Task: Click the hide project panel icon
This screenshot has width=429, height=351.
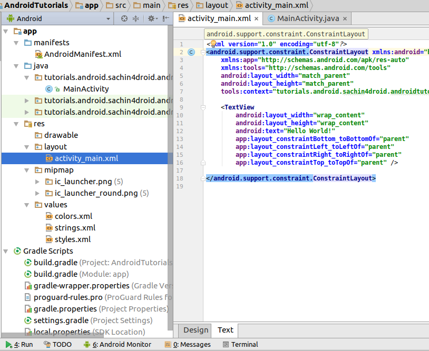Action: click(x=166, y=18)
